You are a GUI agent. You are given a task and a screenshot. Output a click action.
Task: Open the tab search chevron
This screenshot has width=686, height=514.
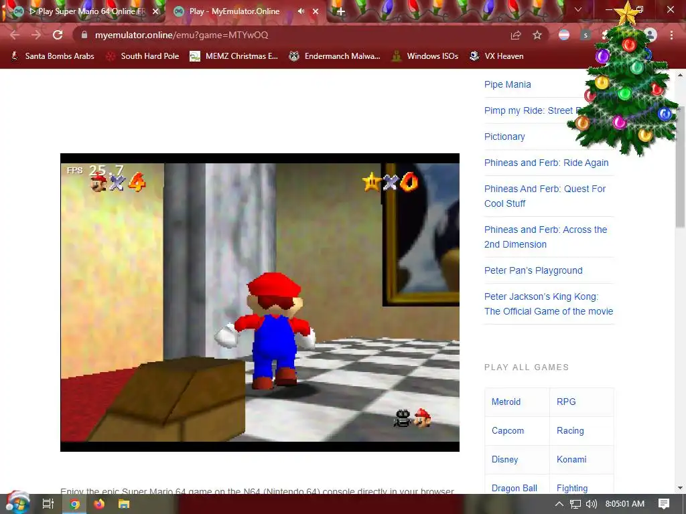pyautogui.click(x=578, y=9)
